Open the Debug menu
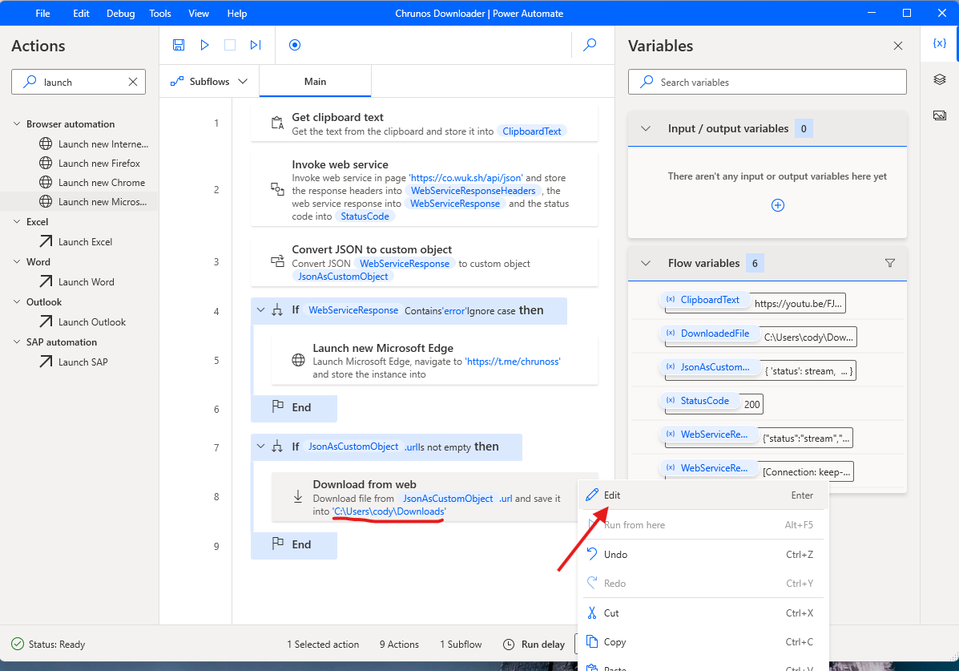 120,13
